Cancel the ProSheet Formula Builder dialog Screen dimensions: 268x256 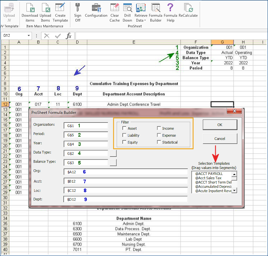pos(220,138)
